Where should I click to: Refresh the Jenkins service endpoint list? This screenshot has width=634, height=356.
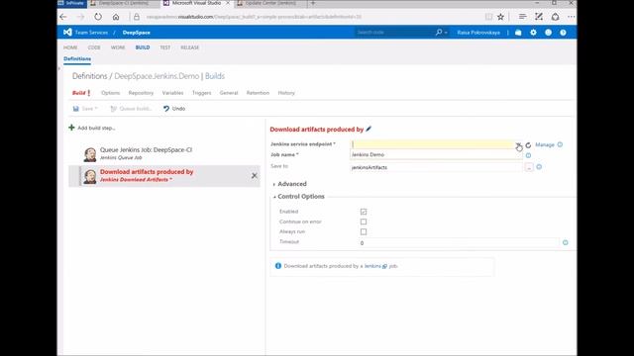(x=528, y=145)
